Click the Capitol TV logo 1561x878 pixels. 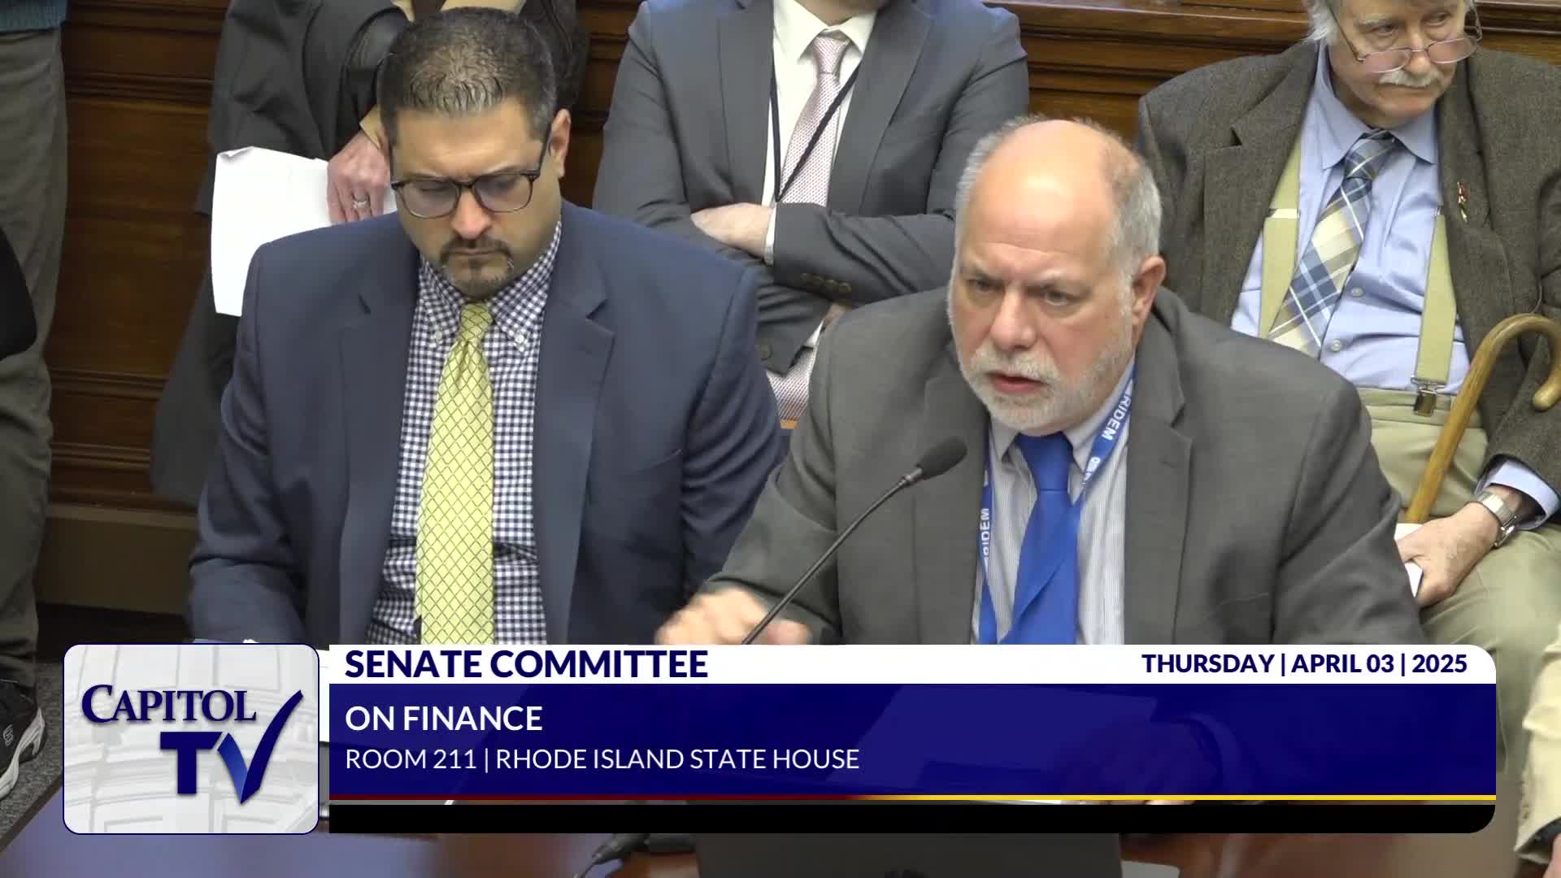pyautogui.click(x=191, y=738)
